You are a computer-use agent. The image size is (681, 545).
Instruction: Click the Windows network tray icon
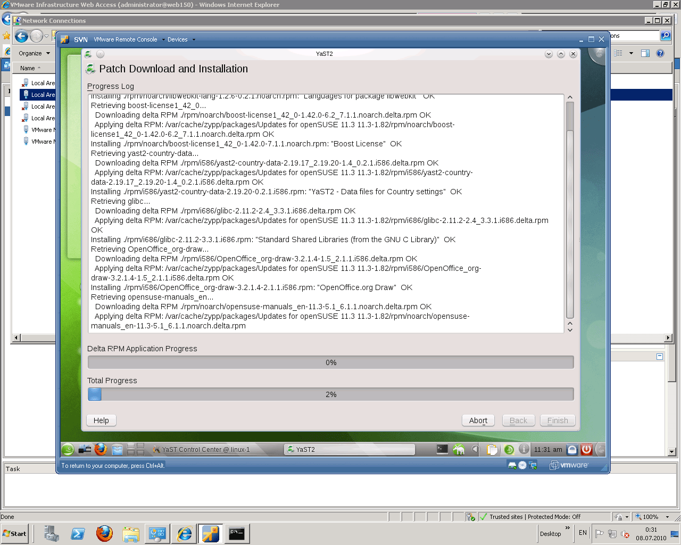(612, 534)
